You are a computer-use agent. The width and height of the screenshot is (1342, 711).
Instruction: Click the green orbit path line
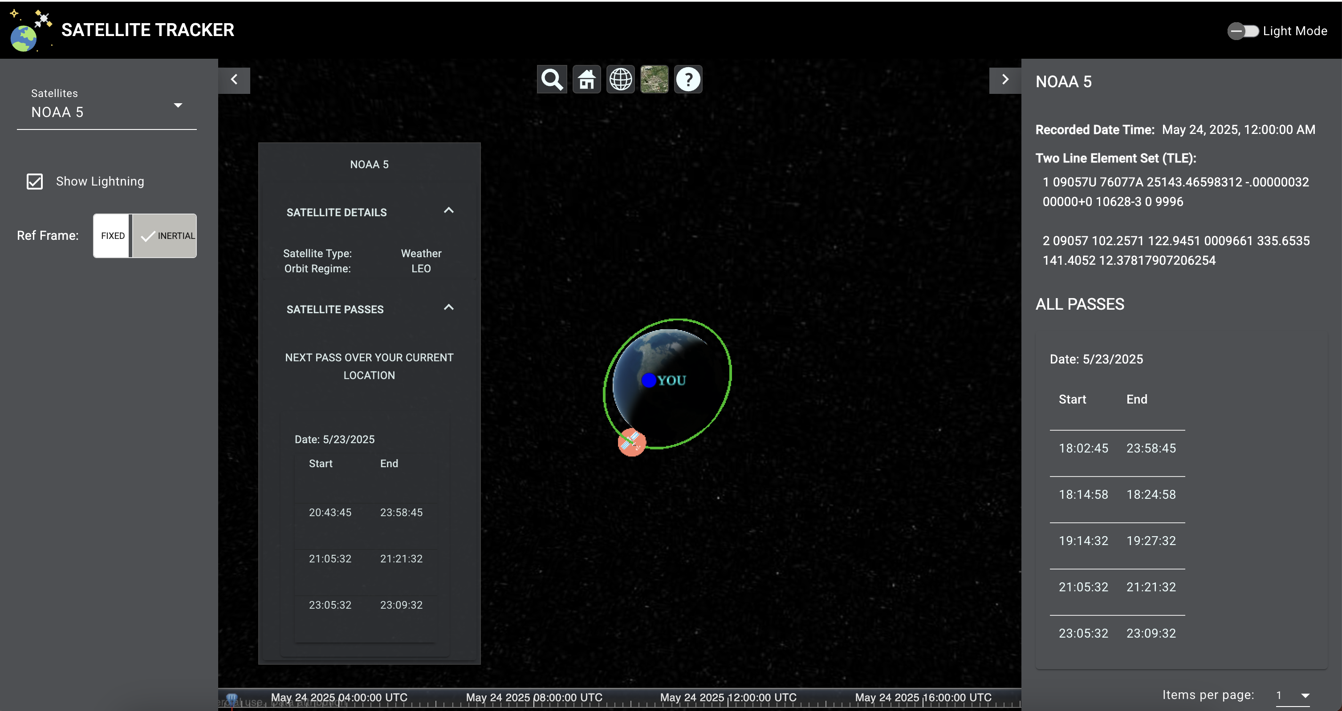pyautogui.click(x=730, y=373)
